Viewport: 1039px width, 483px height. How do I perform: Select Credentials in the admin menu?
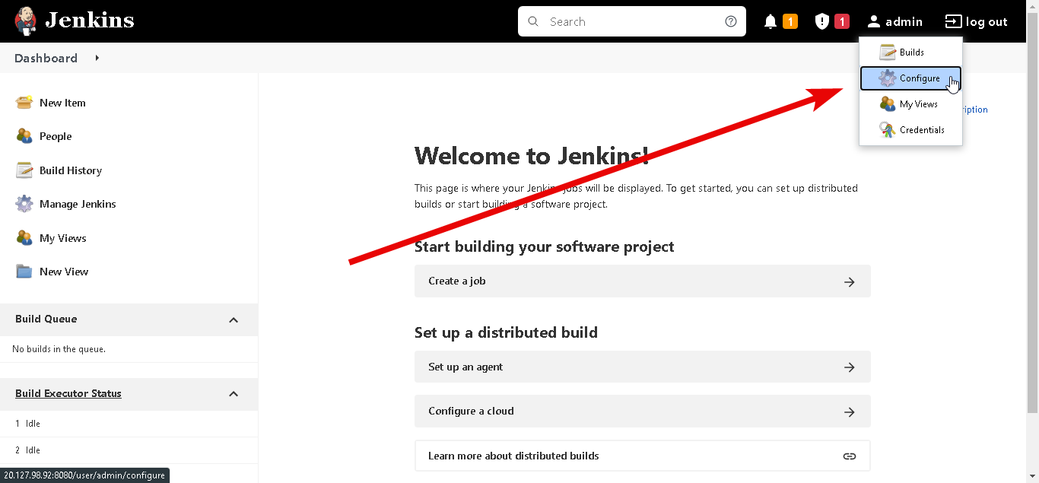pyautogui.click(x=910, y=130)
